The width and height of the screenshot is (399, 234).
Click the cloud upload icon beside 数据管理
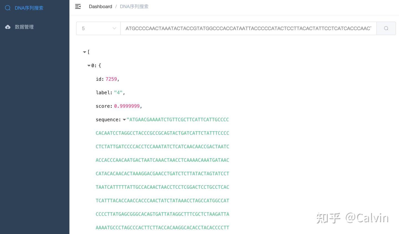(x=8, y=27)
